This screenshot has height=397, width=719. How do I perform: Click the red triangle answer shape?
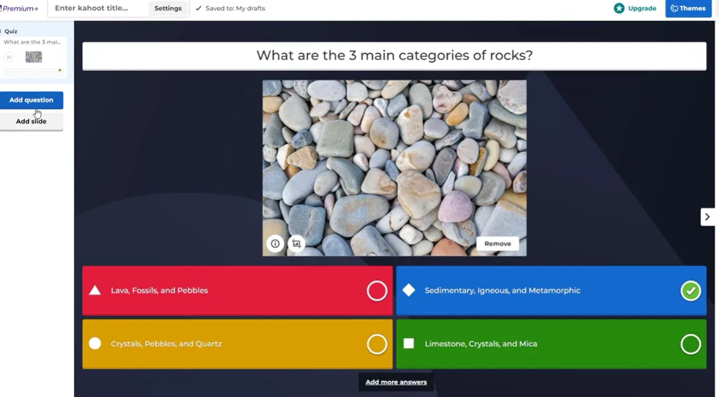[95, 291]
